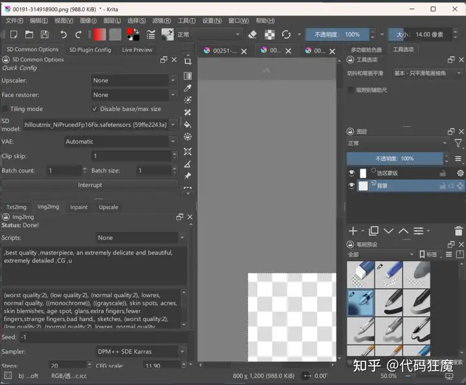Enable the 吸附到辅助尺 checkbox

351,90
